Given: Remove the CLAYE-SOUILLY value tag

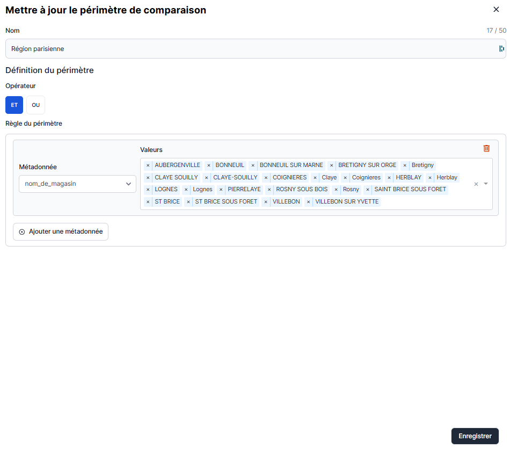Looking at the screenshot, I should tap(207, 178).
